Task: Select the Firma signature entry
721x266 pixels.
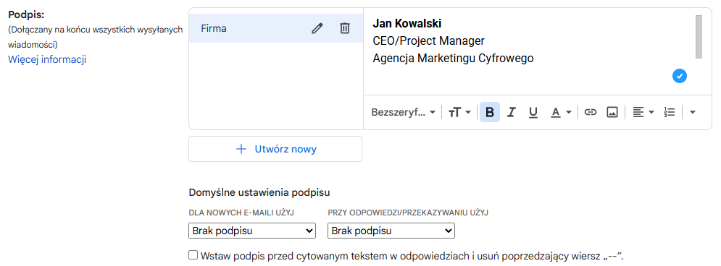Action: tap(276, 28)
